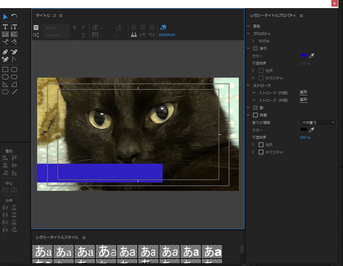The width and height of the screenshot is (343, 266).
Task: Select the Rounded Corner Rectangle tool
Action: [x=14, y=69]
